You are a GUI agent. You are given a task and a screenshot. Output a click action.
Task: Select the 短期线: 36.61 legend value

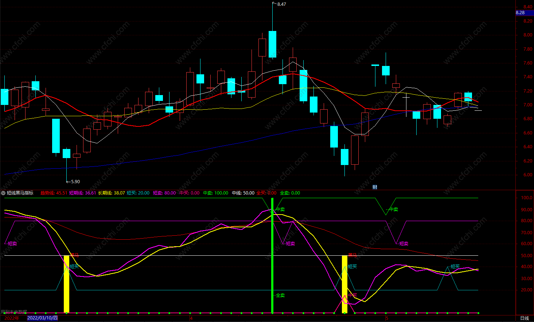pyautogui.click(x=82, y=193)
